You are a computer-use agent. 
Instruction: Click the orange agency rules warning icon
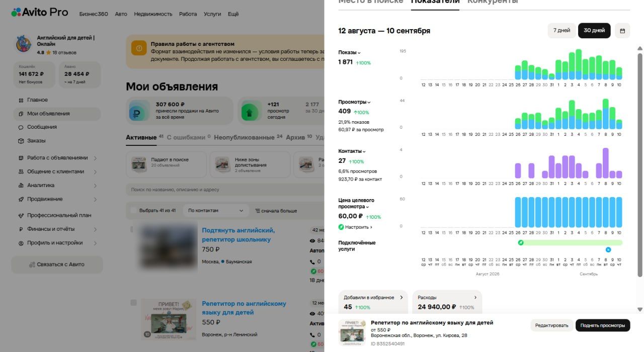[139, 48]
